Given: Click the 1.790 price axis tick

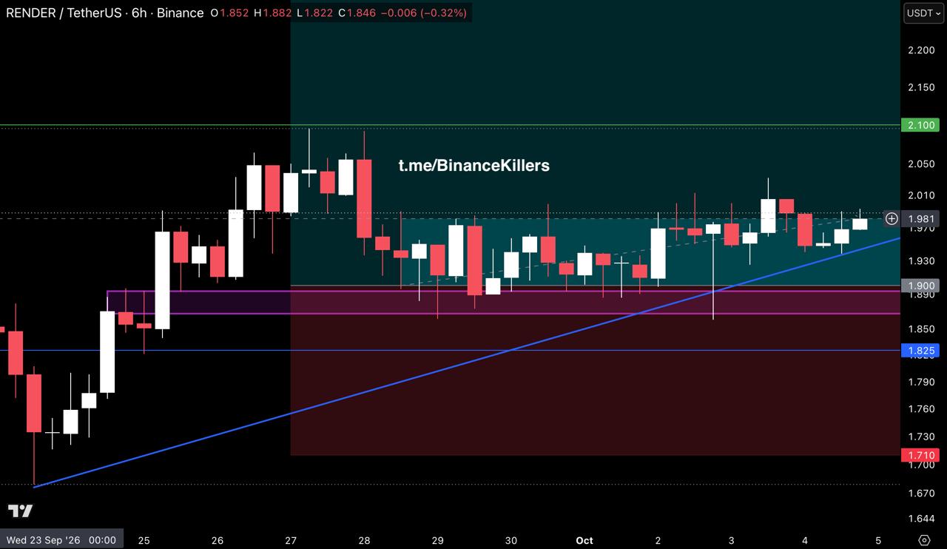Looking at the screenshot, I should (x=921, y=382).
